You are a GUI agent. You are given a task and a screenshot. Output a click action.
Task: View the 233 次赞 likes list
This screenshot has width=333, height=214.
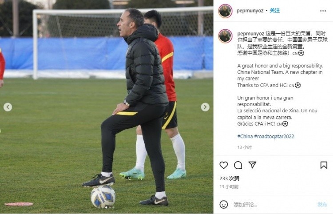(x=230, y=178)
